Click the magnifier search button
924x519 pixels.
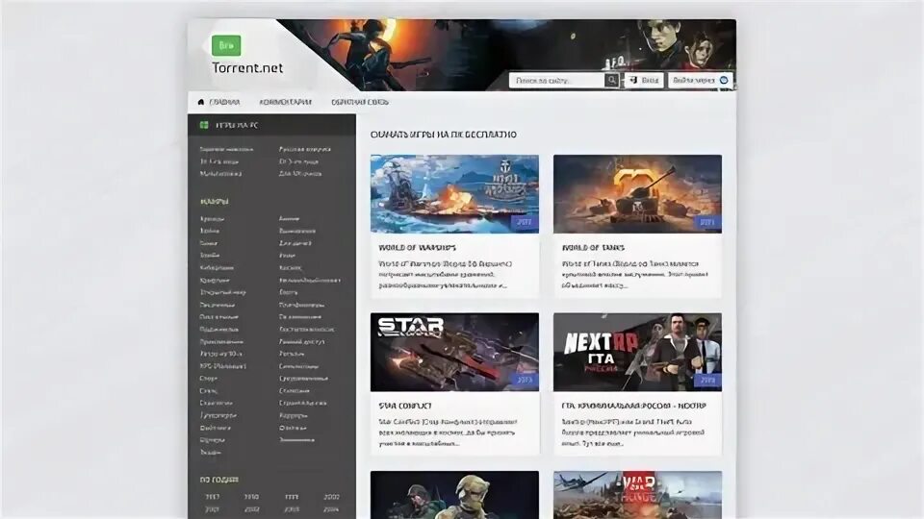(x=612, y=80)
